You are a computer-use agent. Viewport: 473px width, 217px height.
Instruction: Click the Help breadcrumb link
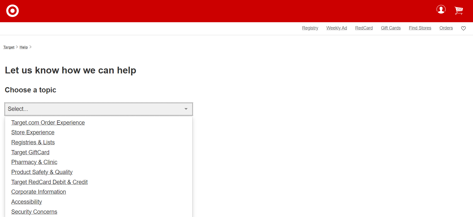24,47
